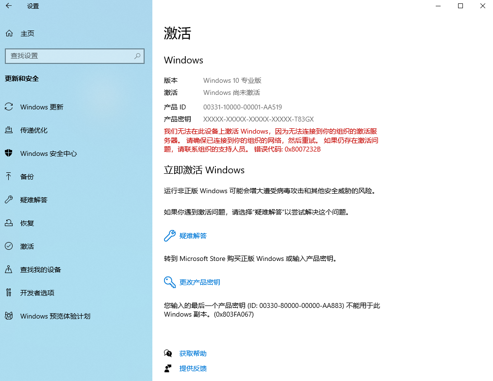The image size is (493, 381).
Task: Click the home icon beside 主页
Action: [9, 33]
